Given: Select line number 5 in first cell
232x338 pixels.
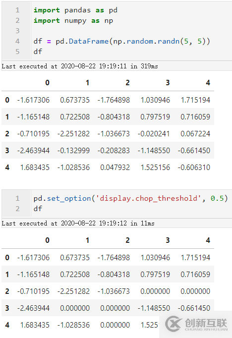Looking at the screenshot, I should [x=17, y=52].
